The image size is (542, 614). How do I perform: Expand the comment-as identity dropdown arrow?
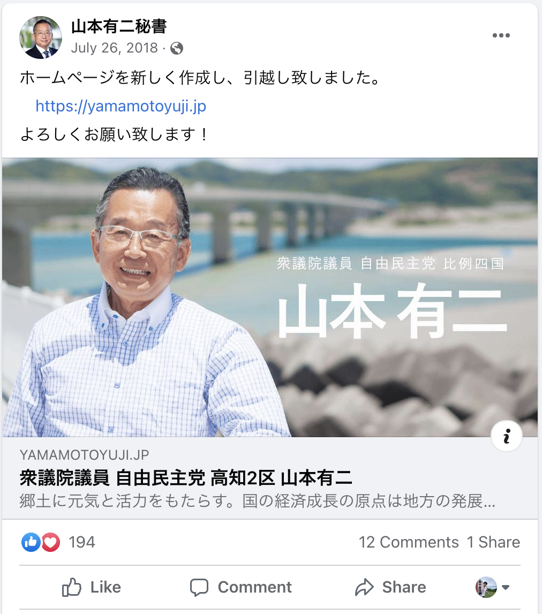(x=506, y=587)
